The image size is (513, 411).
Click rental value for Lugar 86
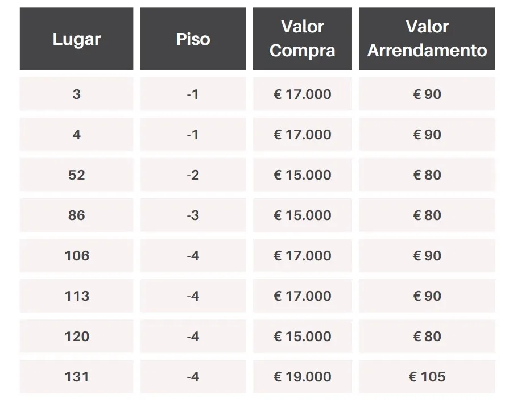pyautogui.click(x=427, y=215)
